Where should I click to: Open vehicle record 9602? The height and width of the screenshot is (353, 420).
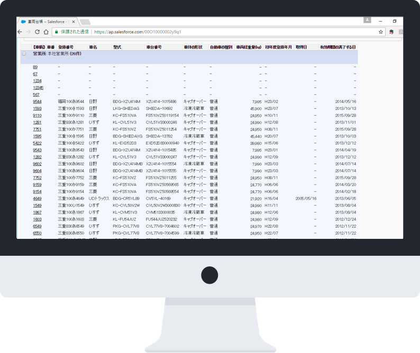(x=37, y=164)
